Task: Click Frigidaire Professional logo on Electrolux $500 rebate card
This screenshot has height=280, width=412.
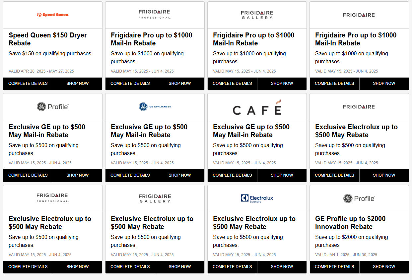Action: (x=52, y=198)
